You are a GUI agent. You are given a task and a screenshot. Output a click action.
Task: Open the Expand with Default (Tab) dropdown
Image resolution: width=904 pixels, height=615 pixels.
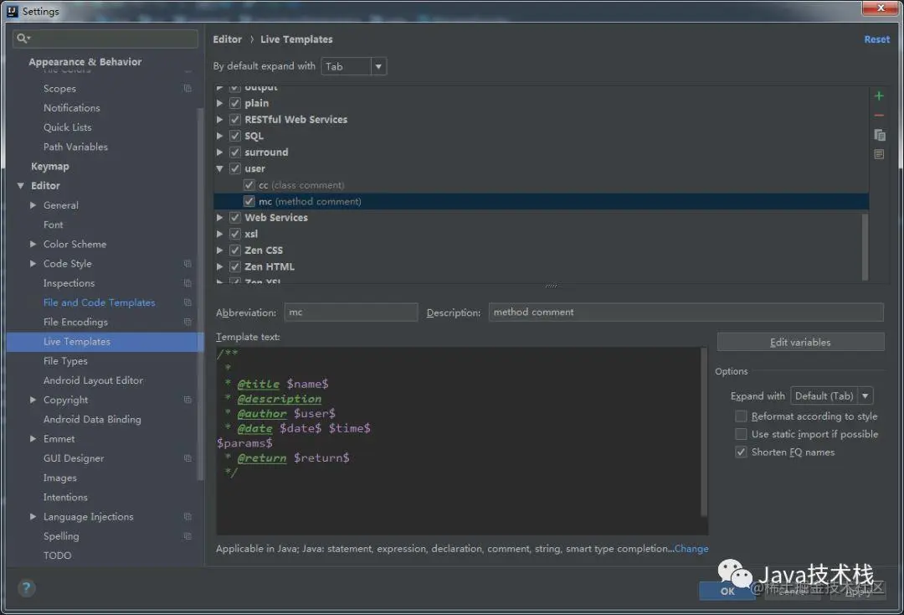coord(831,395)
